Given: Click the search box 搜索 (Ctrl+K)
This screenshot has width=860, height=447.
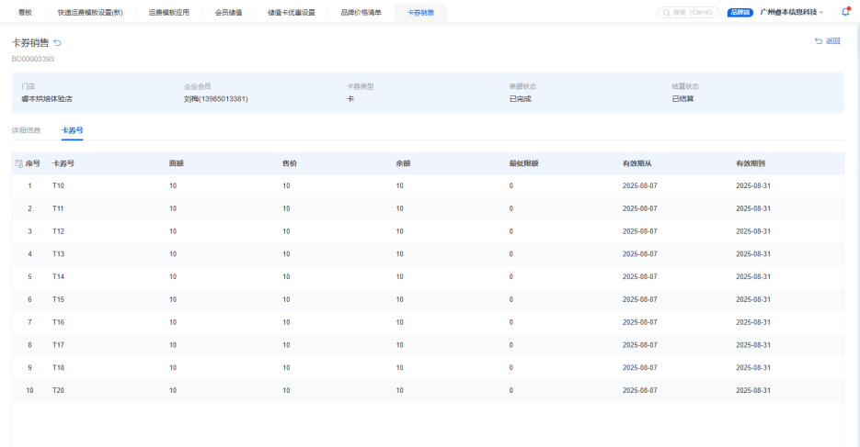Looking at the screenshot, I should pyautogui.click(x=689, y=13).
